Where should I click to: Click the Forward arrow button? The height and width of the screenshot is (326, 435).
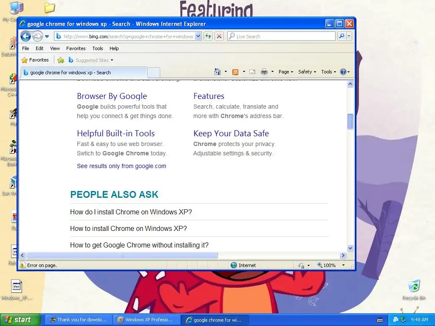[x=37, y=36]
